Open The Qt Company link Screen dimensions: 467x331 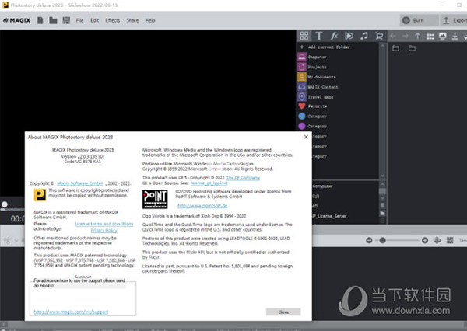click(x=243, y=178)
